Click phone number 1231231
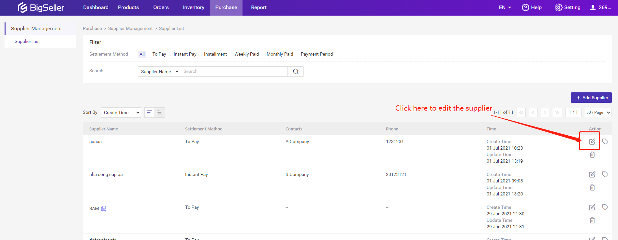This screenshot has height=240, width=618. pyautogui.click(x=395, y=141)
